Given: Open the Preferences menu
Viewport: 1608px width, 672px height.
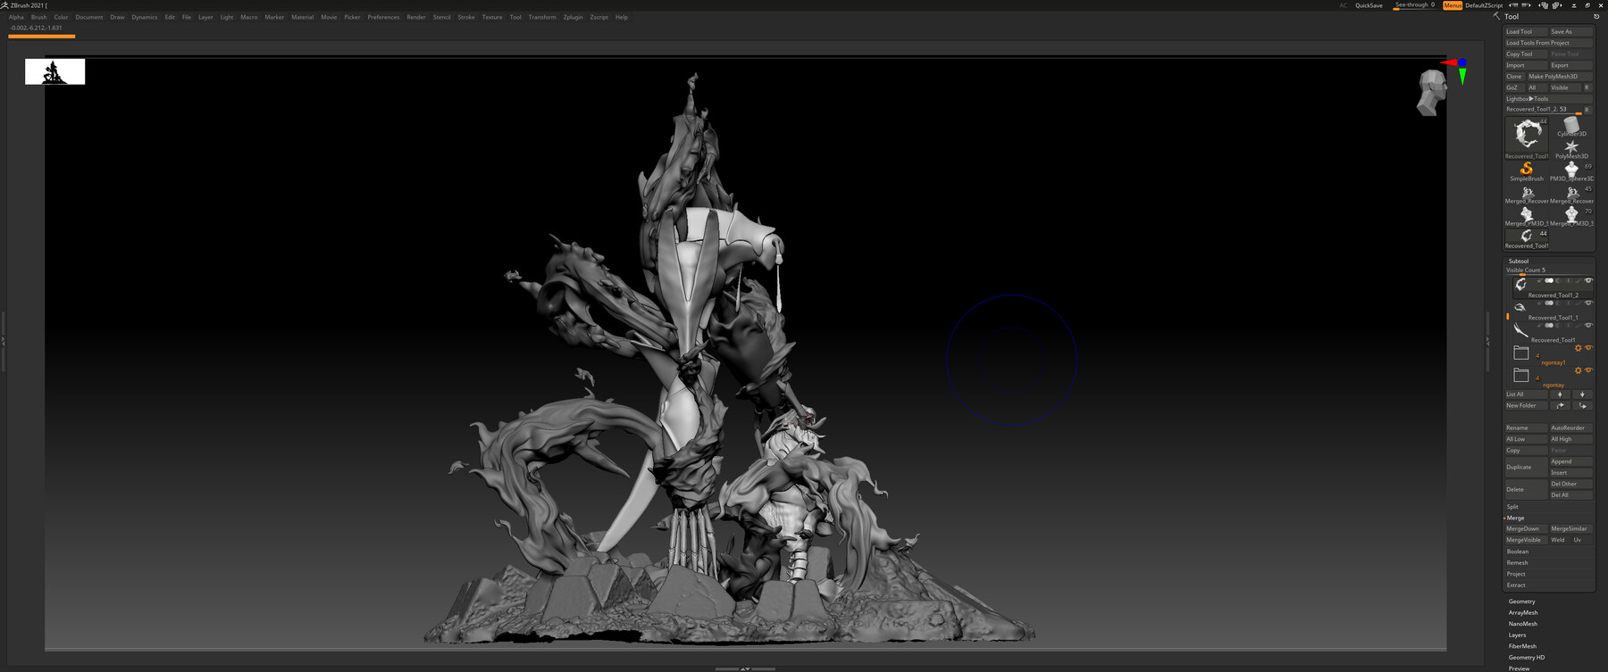Looking at the screenshot, I should pos(383,17).
